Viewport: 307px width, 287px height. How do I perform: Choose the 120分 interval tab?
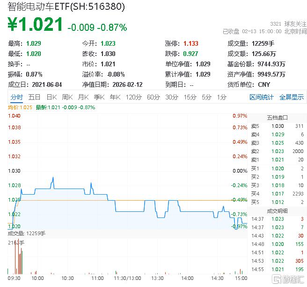coord(134,97)
